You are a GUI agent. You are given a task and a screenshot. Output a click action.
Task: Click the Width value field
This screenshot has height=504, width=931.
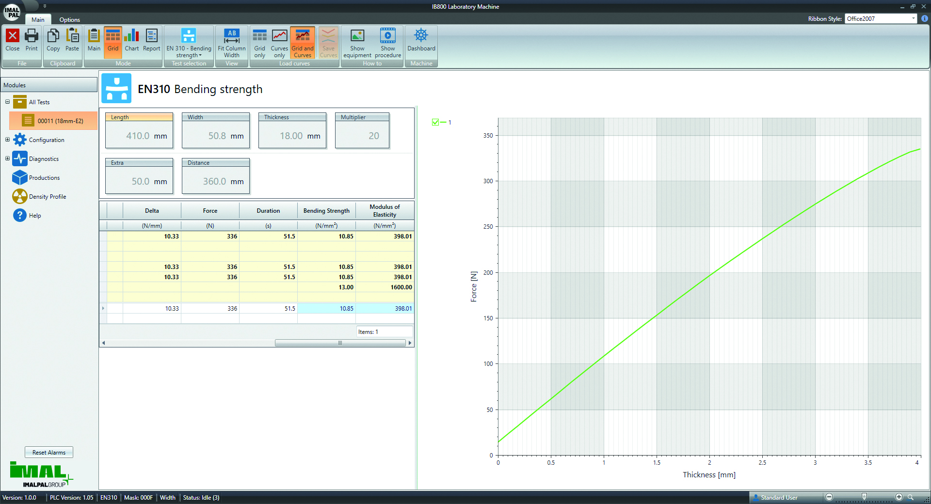point(216,135)
